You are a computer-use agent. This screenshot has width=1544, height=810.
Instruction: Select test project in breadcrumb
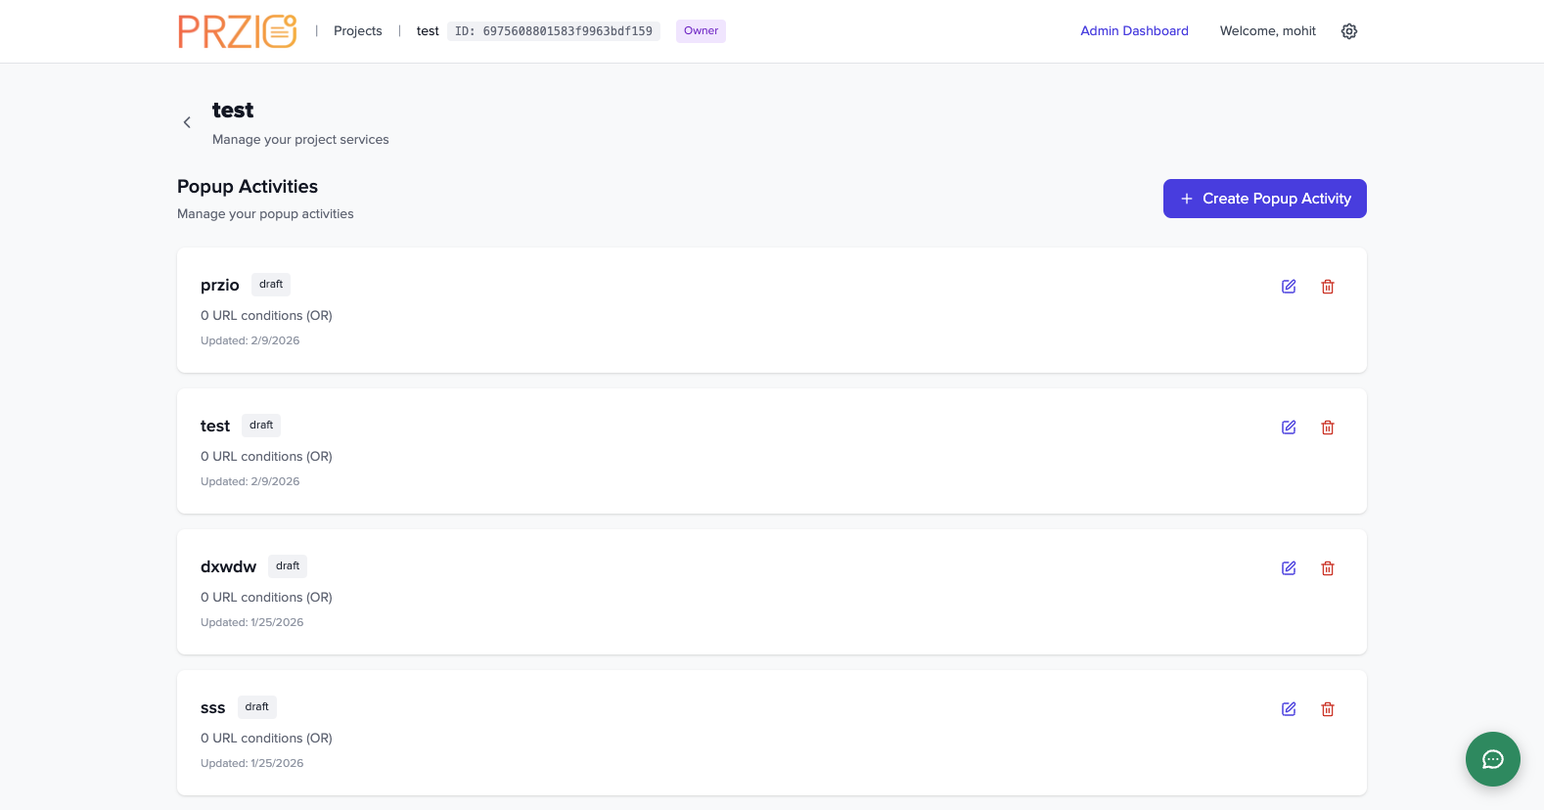428,31
